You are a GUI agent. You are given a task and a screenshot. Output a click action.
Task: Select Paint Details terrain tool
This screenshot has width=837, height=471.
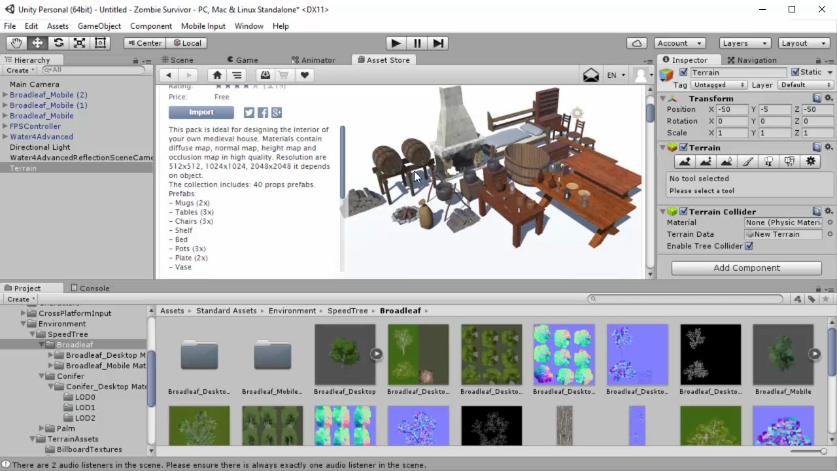pos(790,162)
